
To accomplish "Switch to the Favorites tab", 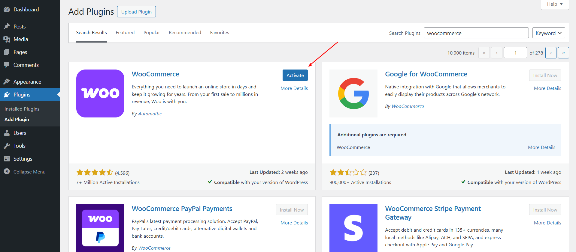I will 220,33.
